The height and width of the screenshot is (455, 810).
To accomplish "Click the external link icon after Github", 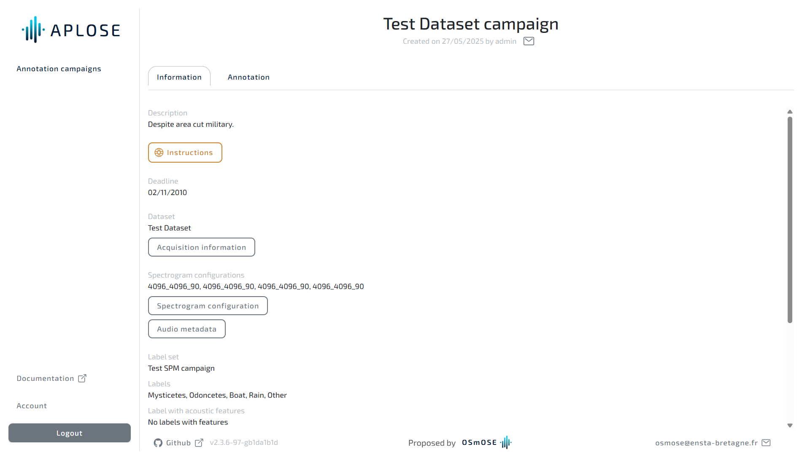I will point(199,443).
